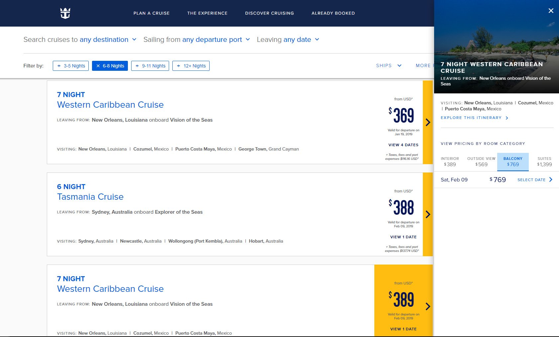
Task: Click Newcastle, Australia port text
Action: coord(141,241)
